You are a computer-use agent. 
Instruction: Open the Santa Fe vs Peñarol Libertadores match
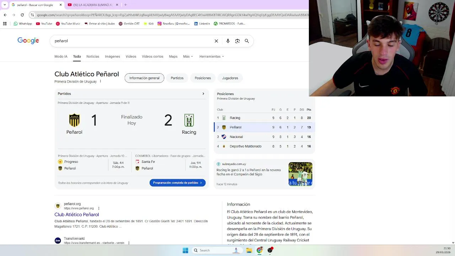pos(170,162)
